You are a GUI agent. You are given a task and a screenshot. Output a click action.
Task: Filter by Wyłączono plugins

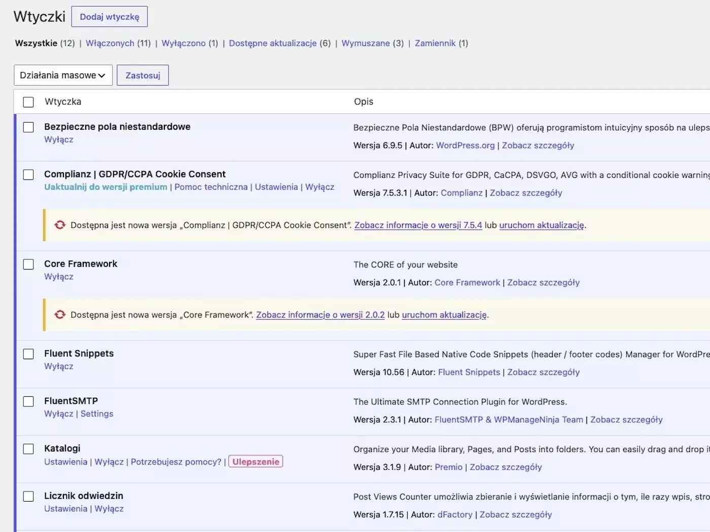tap(184, 43)
